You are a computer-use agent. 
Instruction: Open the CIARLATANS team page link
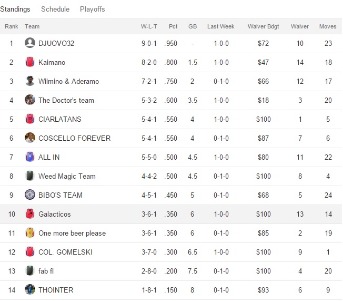pyautogui.click(x=60, y=119)
